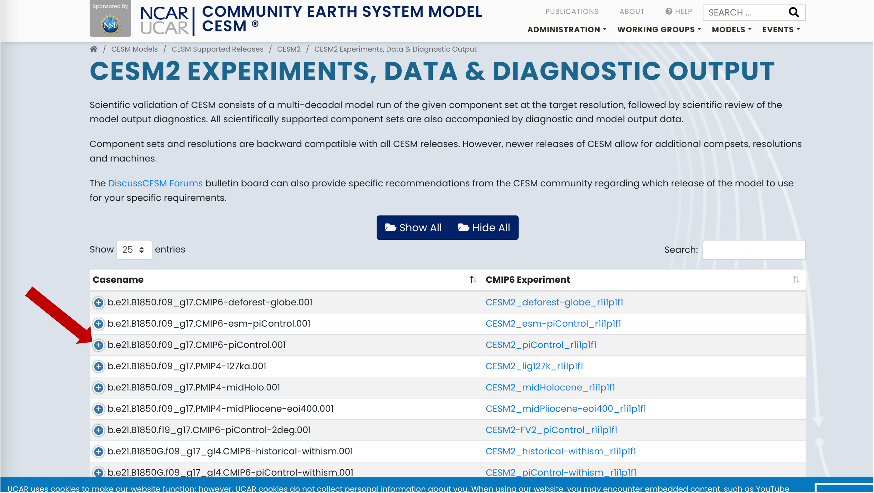
Task: Focus the table Search input box
Action: pos(754,250)
